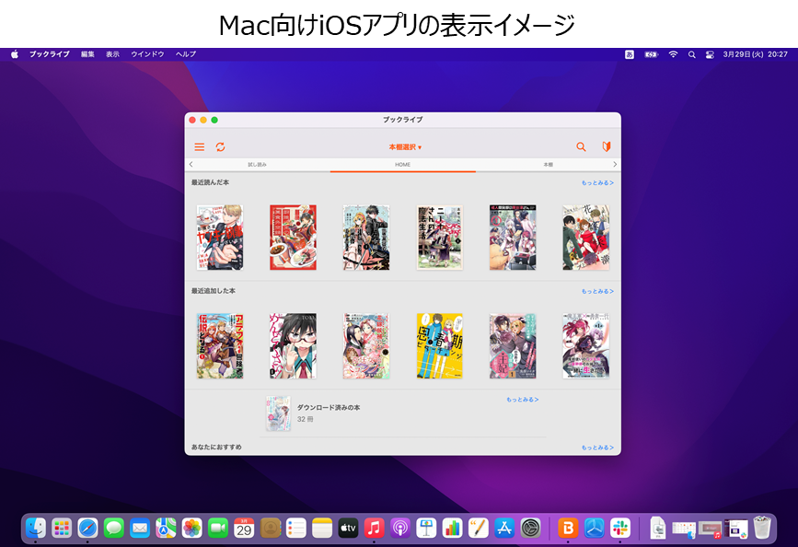Open Spotlight search in menu bar
Viewport: 798px width, 547px height.
tap(691, 54)
